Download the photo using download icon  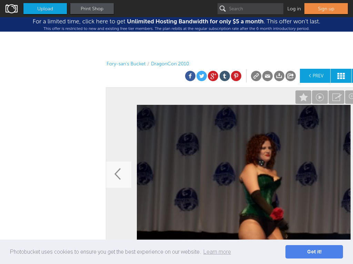279,76
